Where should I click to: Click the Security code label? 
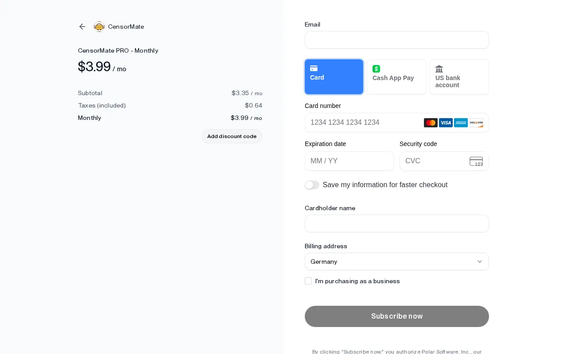(x=418, y=144)
